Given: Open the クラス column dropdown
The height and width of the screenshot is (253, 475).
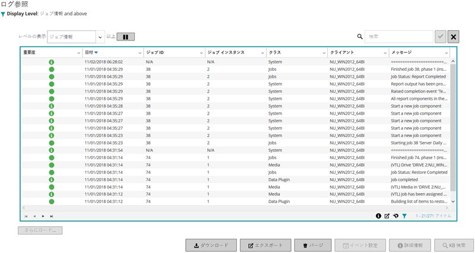Looking at the screenshot, I should (324, 53).
